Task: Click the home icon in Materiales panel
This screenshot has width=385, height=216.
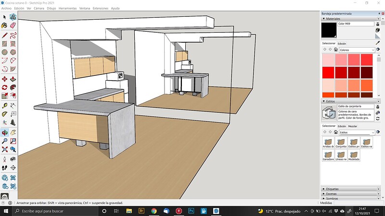Action: 336,50
